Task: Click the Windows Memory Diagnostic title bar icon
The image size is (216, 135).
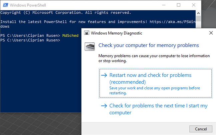Action: [x=87, y=33]
